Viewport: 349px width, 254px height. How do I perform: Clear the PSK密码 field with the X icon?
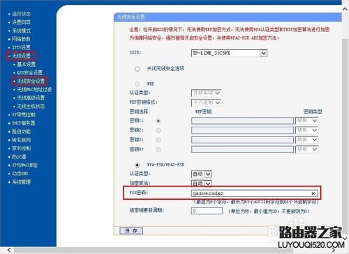[x=313, y=193]
